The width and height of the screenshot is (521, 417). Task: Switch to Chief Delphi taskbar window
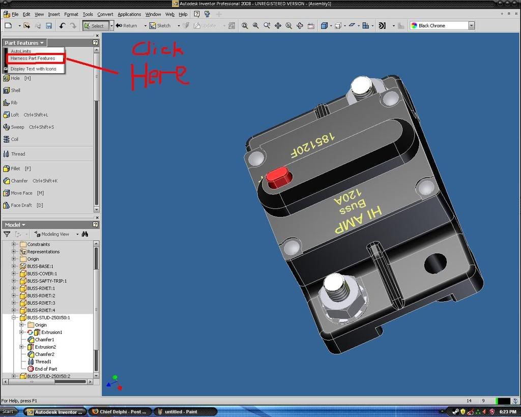coord(120,412)
